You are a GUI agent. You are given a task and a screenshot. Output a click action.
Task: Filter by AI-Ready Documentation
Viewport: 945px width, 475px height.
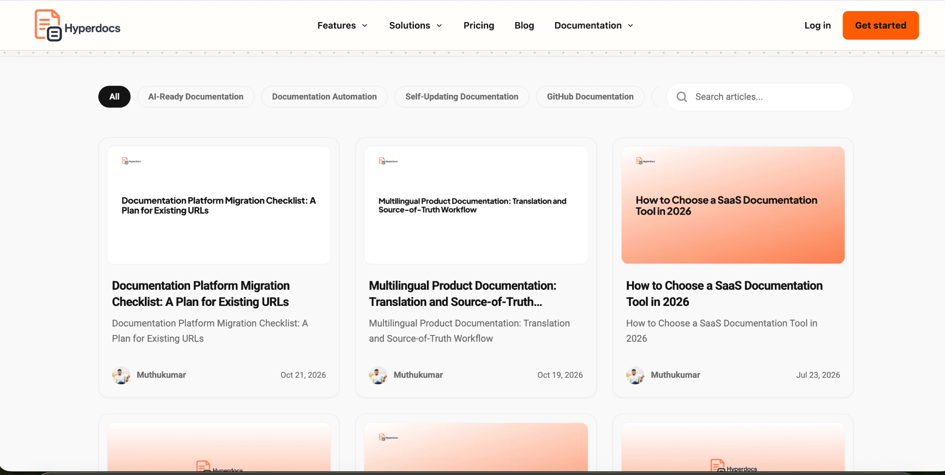coord(196,97)
